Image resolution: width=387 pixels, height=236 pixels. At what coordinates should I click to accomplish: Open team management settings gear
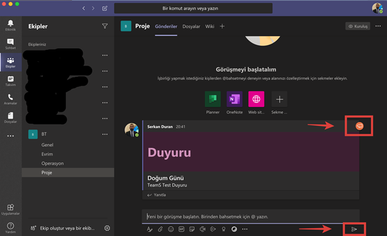point(107,228)
